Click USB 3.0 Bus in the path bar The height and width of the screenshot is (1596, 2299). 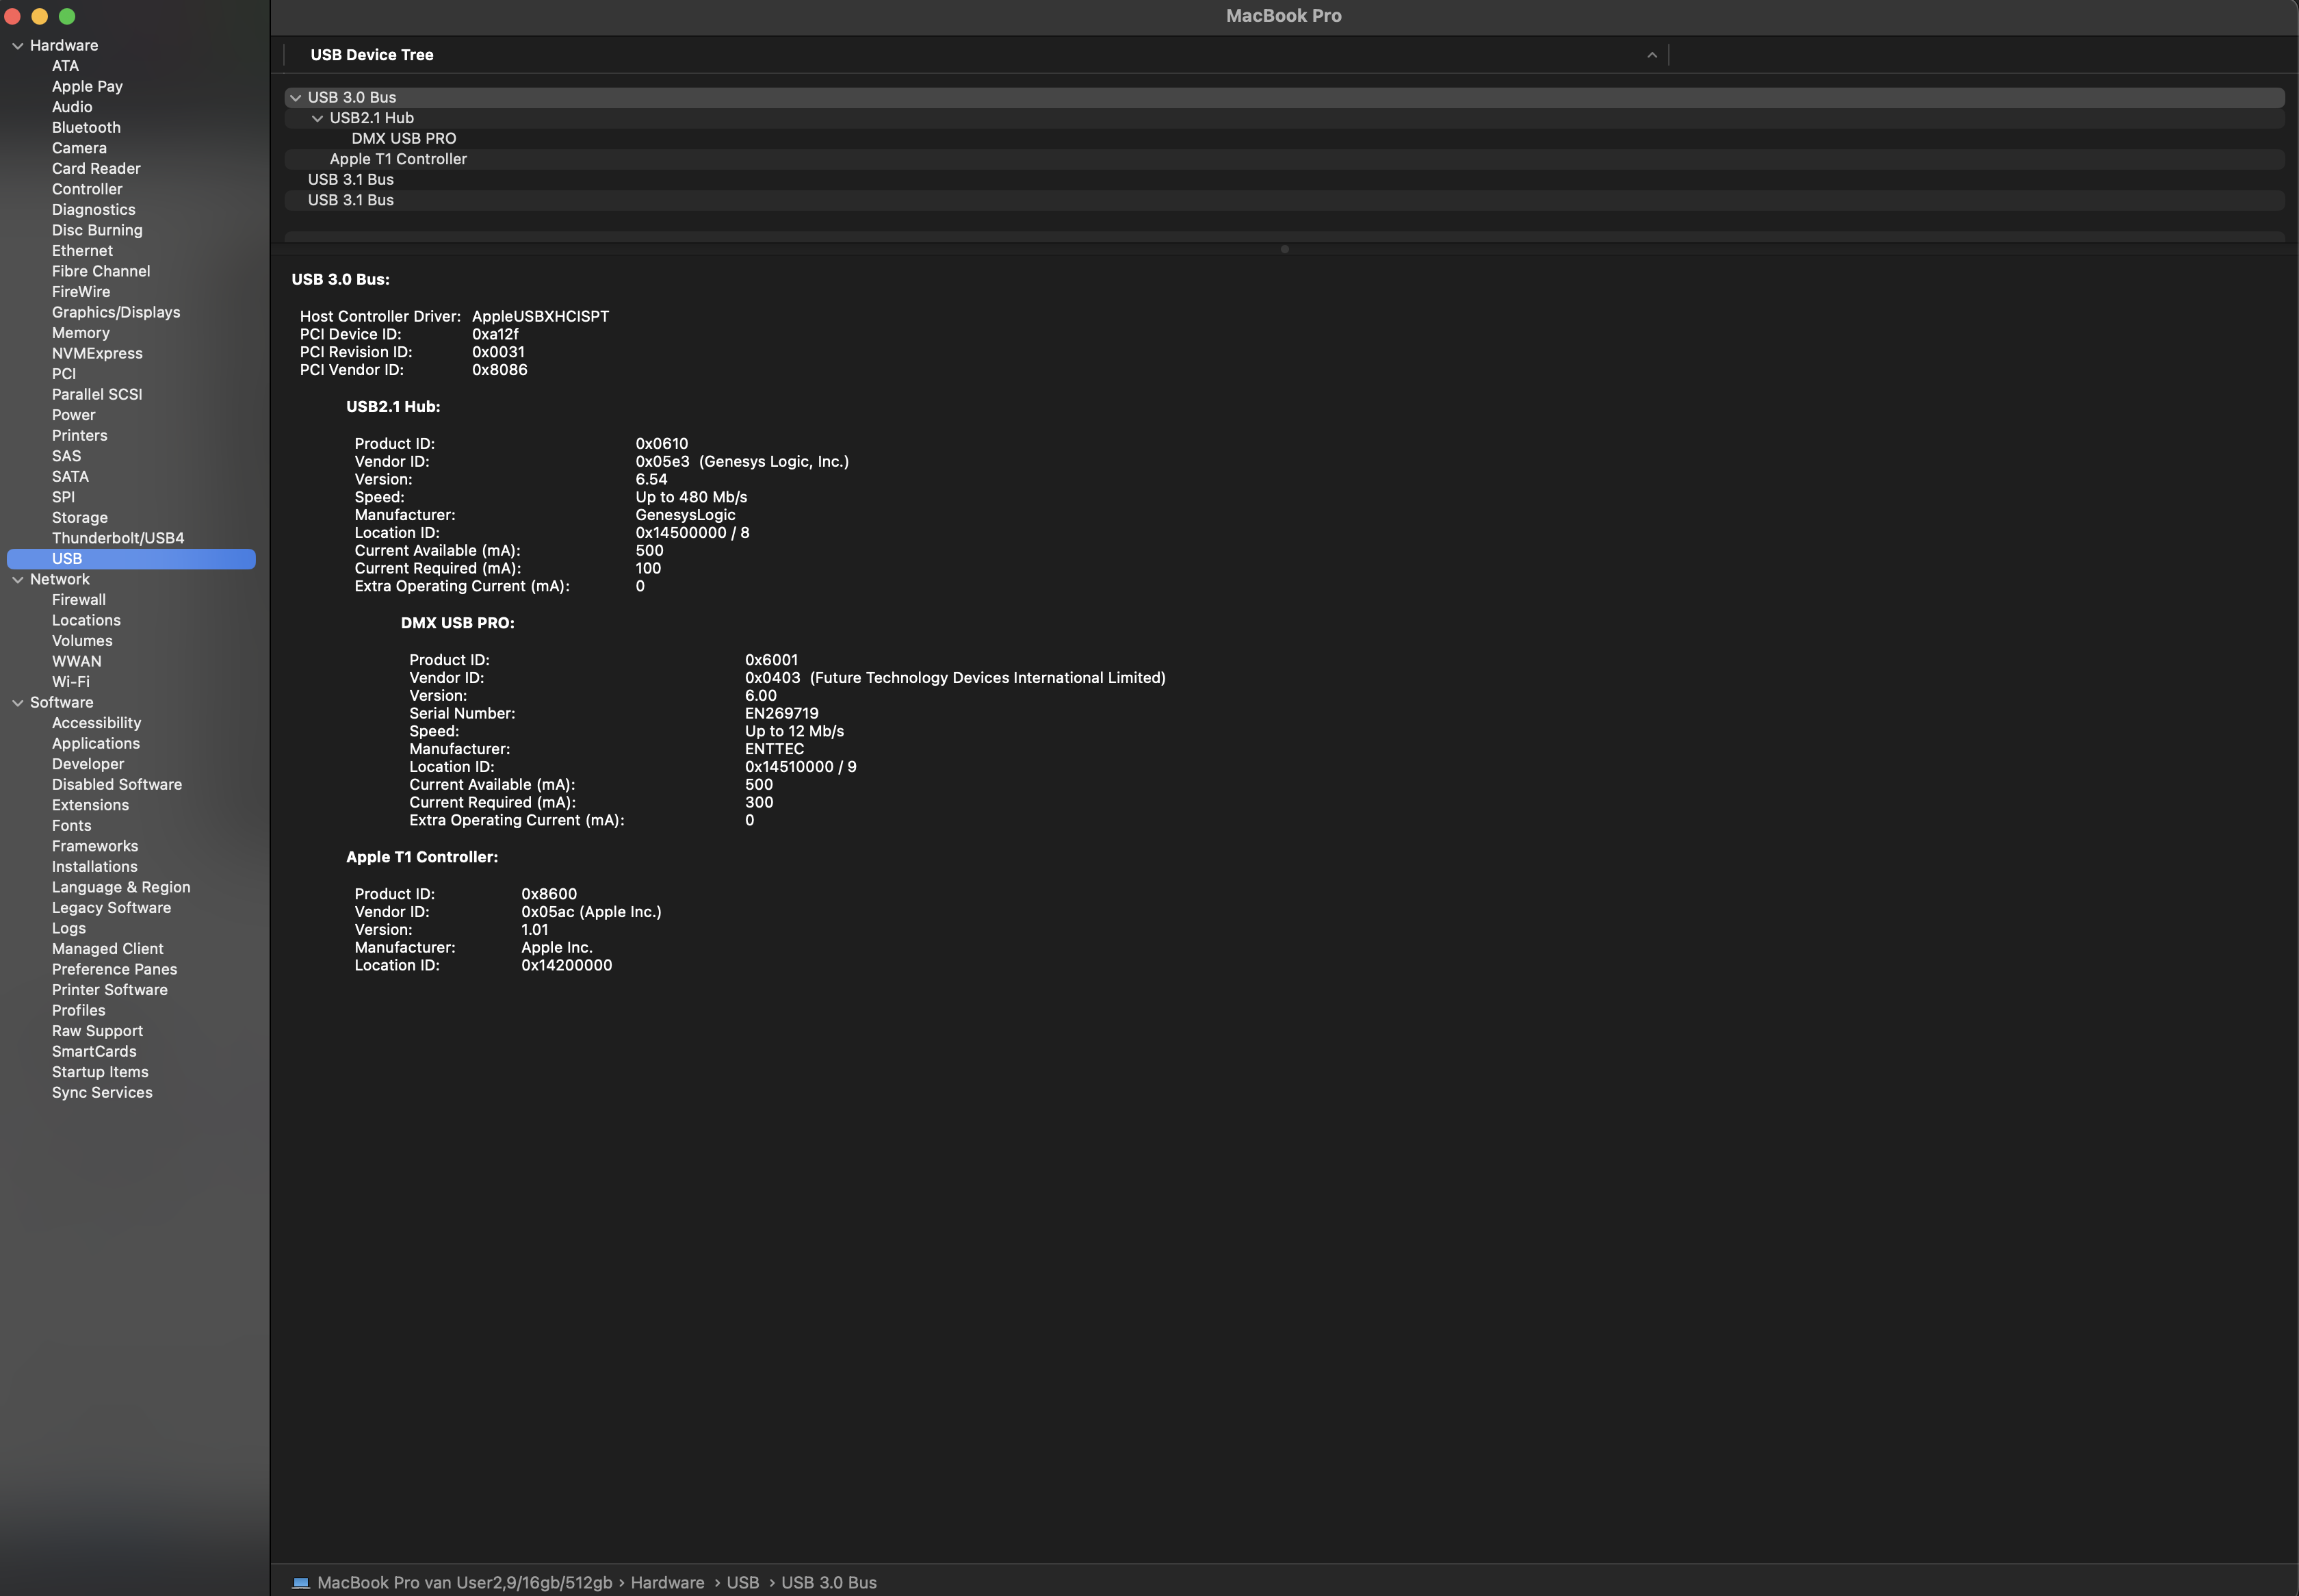[829, 1583]
